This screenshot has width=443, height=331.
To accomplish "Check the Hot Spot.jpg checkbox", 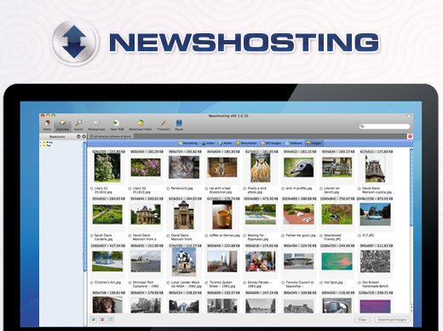I will click(321, 283).
